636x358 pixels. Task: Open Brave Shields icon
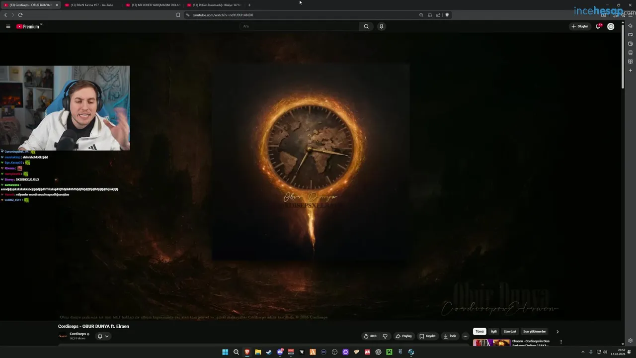(447, 15)
